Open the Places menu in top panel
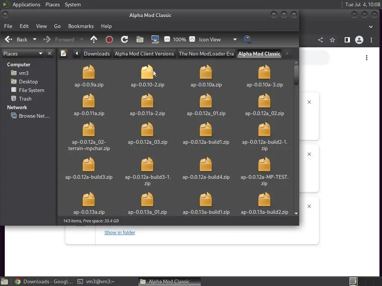This screenshot has width=382, height=286. [x=53, y=4]
